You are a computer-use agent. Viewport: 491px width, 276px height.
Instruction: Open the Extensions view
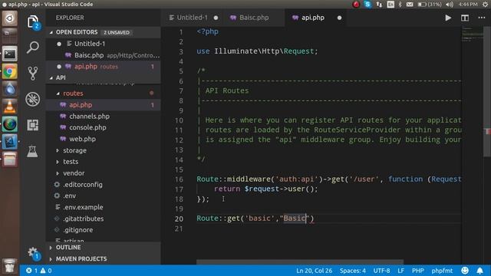(x=32, y=125)
